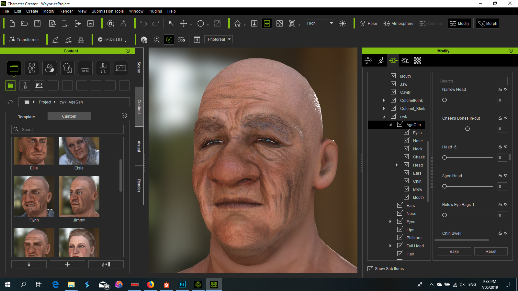
Task: Toggle the AgeGen checkbox
Action: coord(400,124)
